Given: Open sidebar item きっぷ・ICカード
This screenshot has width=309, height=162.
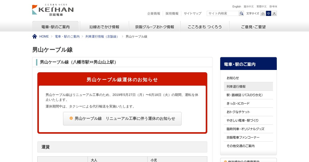Looking at the screenshot, I should coord(248,103).
